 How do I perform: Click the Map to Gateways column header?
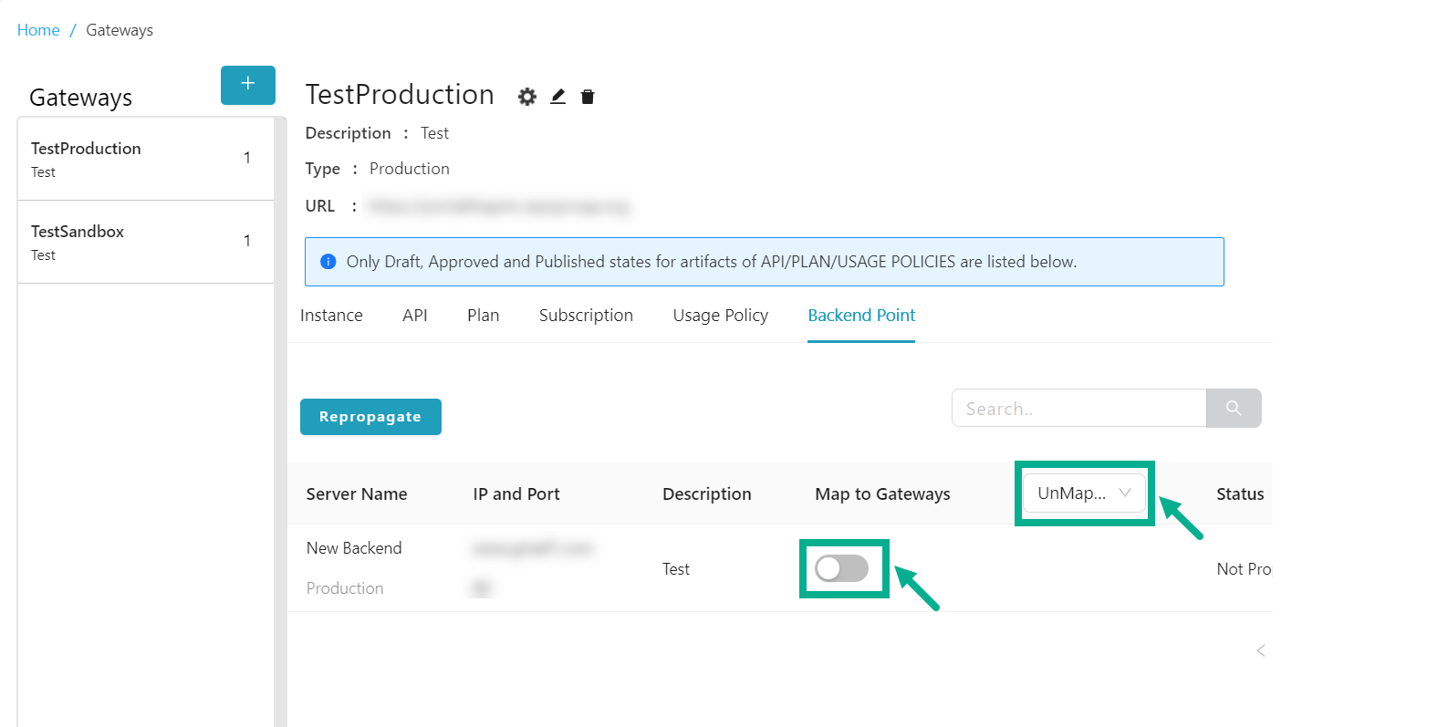pos(882,494)
